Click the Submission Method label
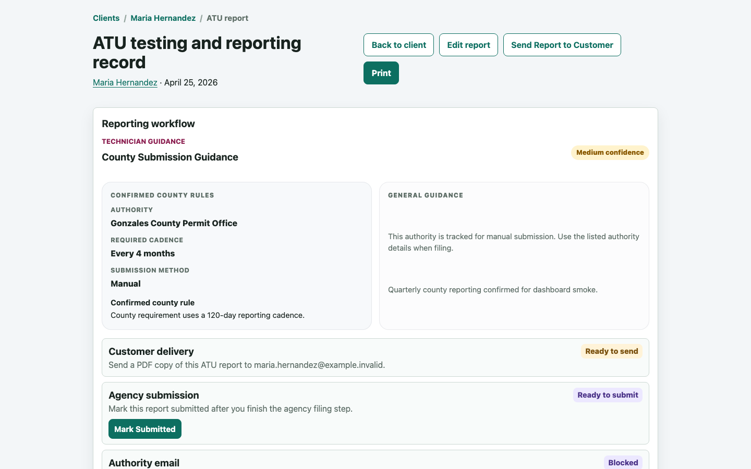This screenshot has width=751, height=469. (150, 270)
